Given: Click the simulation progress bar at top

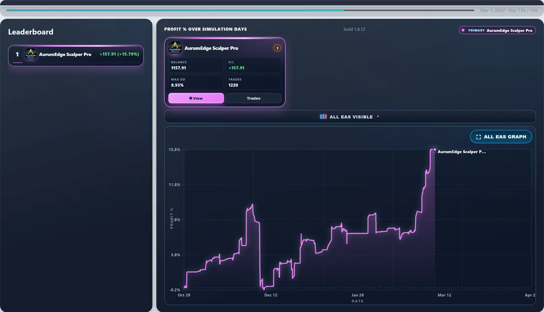Looking at the screenshot, I should point(240,11).
